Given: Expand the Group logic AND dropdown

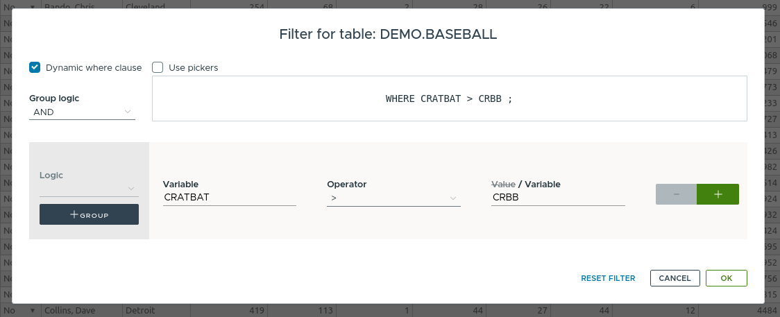Looking at the screenshot, I should coord(82,112).
